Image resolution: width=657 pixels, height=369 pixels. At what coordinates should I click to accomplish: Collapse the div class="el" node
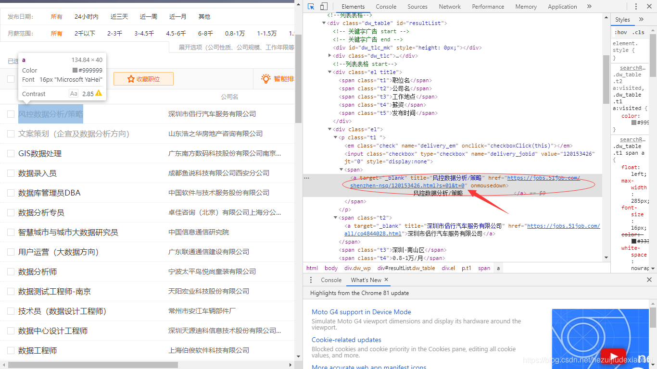[329, 129]
